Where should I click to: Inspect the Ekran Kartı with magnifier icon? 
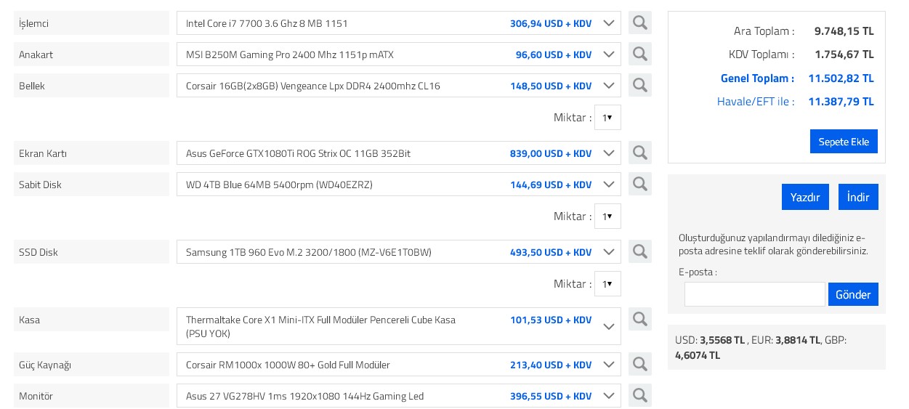tap(639, 153)
